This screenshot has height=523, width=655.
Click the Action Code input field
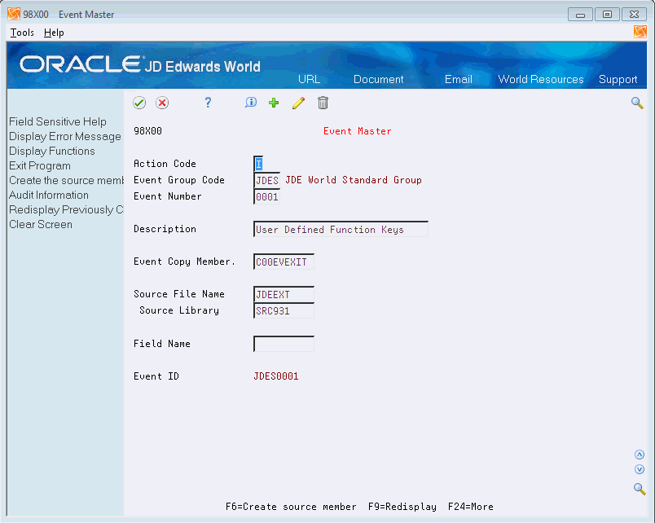tap(258, 164)
